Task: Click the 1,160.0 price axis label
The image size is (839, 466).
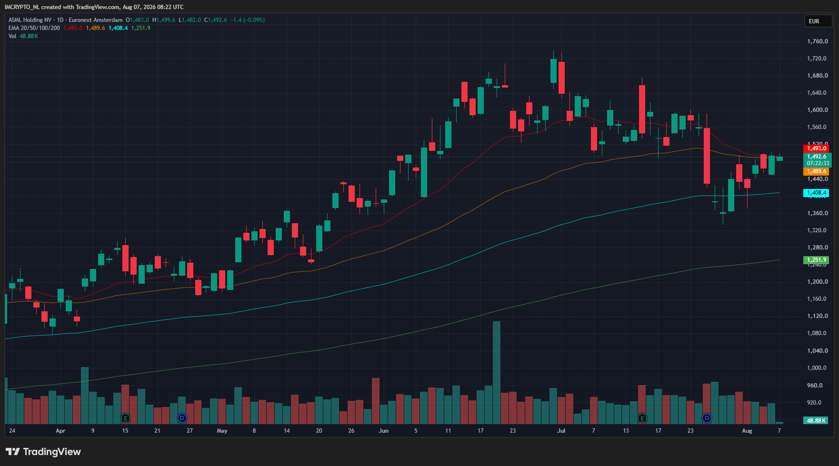Action: tap(818, 299)
